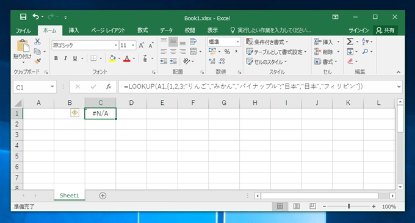Screen dimensions: 415x223
Task: Click the zoom slider handle
Action: [349, 207]
